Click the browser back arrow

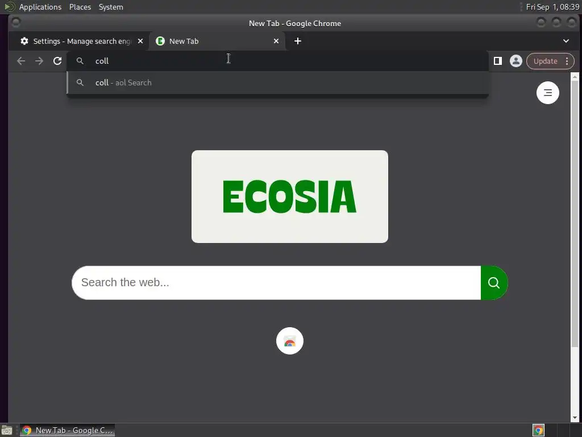(x=21, y=61)
